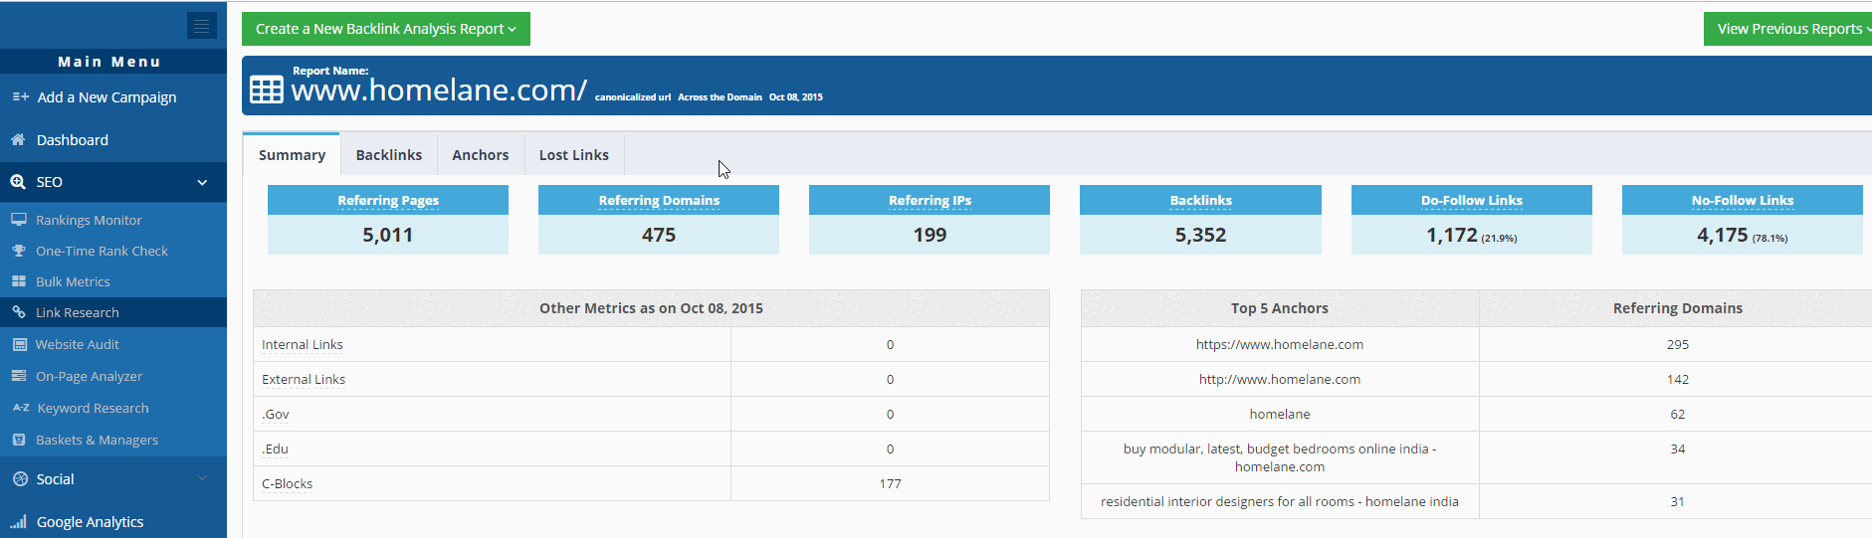1872x538 pixels.
Task: Click the Internal Links row label
Action: [x=303, y=344]
